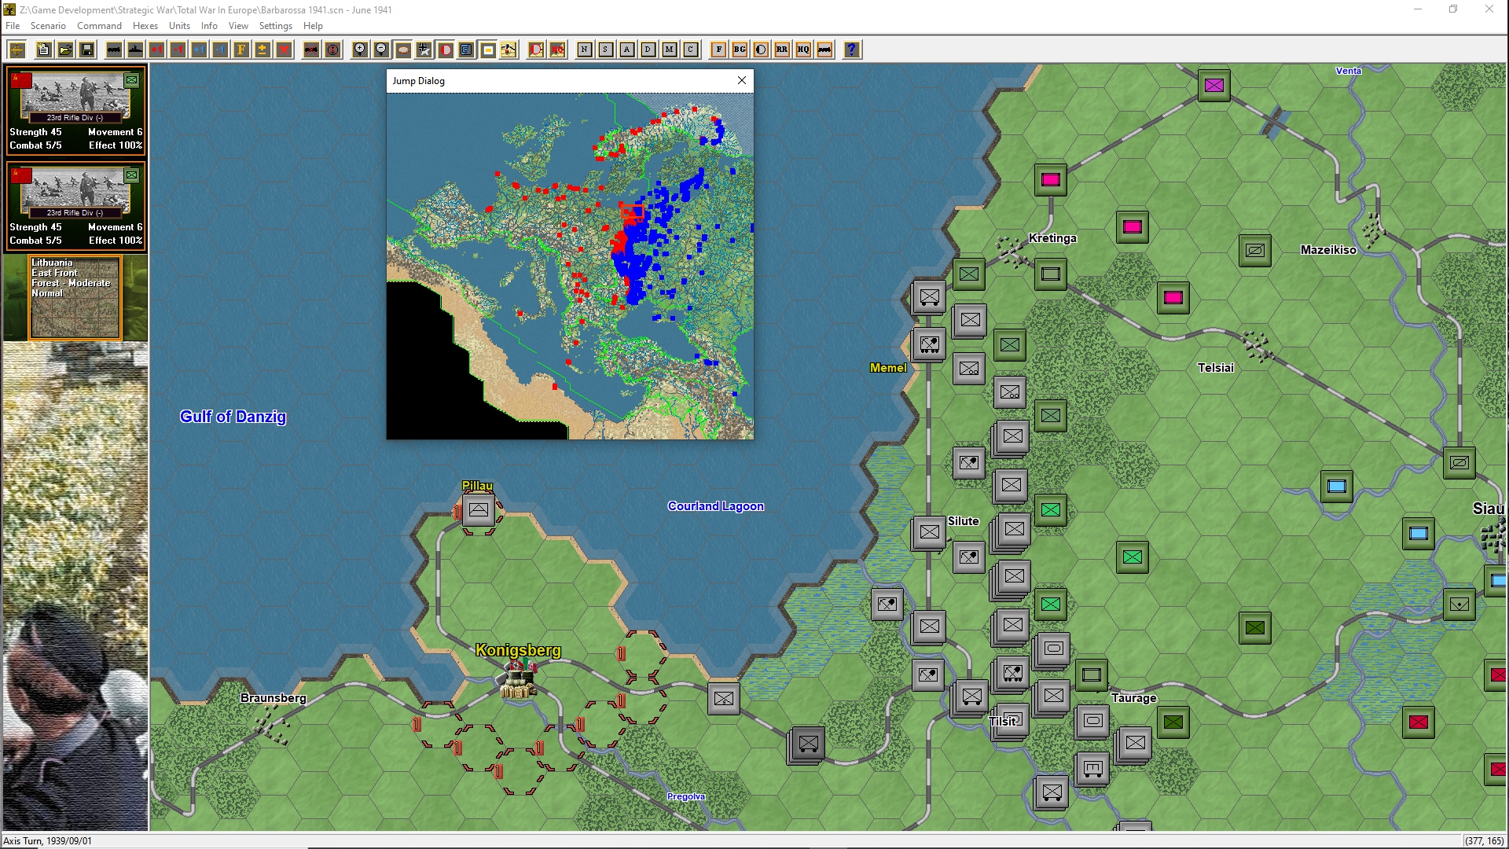Click the half-moon contrast toolbar icon

tap(761, 50)
